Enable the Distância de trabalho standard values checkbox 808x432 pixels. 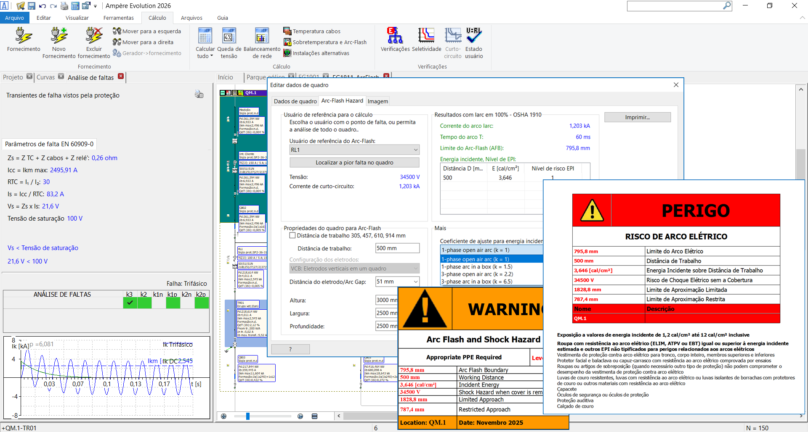pyautogui.click(x=292, y=236)
